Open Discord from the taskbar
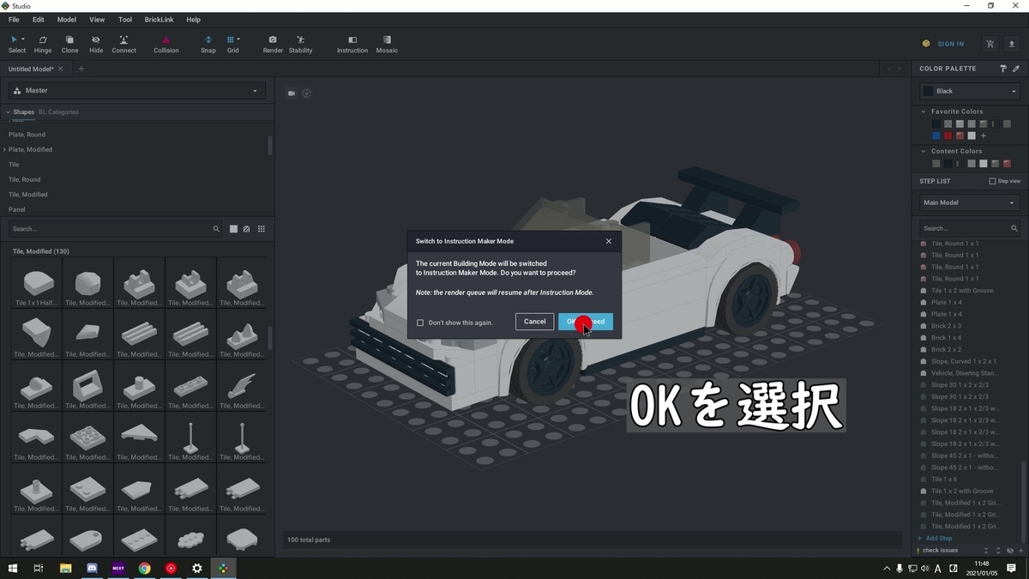The width and height of the screenshot is (1029, 579). point(92,568)
